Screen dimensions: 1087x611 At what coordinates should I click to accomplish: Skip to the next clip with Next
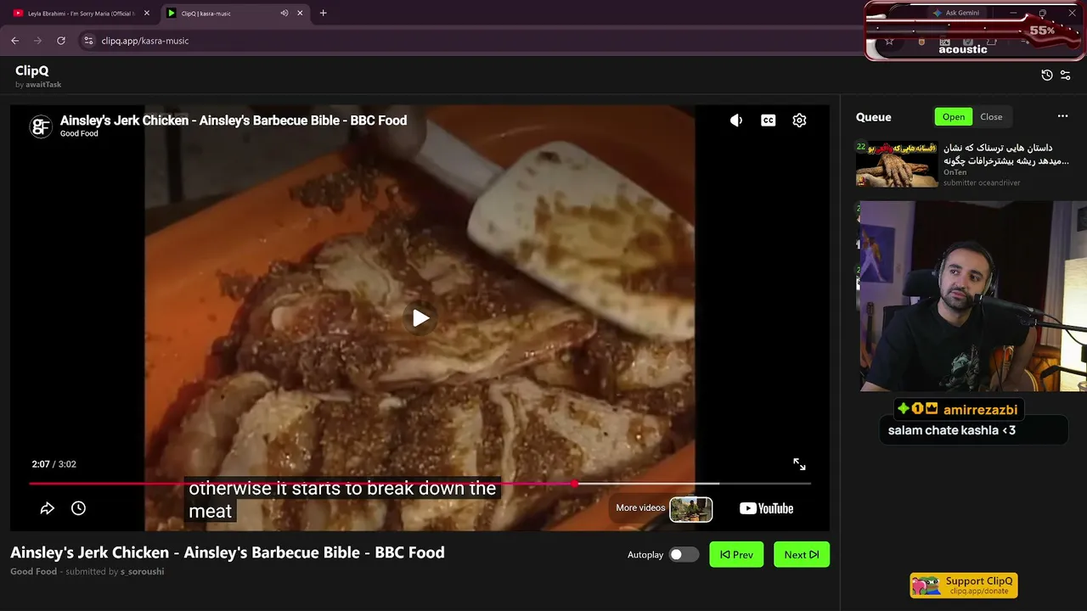pyautogui.click(x=802, y=555)
